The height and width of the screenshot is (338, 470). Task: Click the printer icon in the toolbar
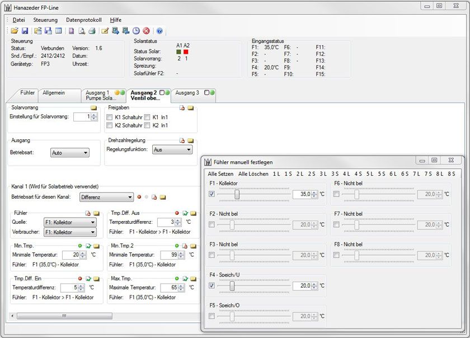coord(92,31)
